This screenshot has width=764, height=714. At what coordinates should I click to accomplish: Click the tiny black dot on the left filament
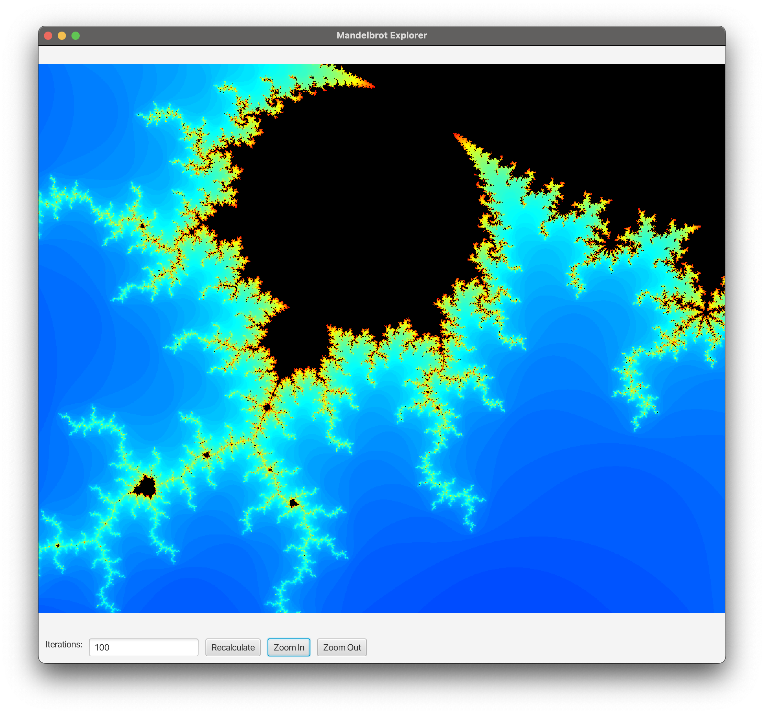coord(143,226)
